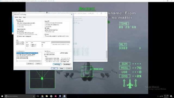Click the Test Device button
This screenshot has height=98, width=174.
pyautogui.click(x=30, y=63)
